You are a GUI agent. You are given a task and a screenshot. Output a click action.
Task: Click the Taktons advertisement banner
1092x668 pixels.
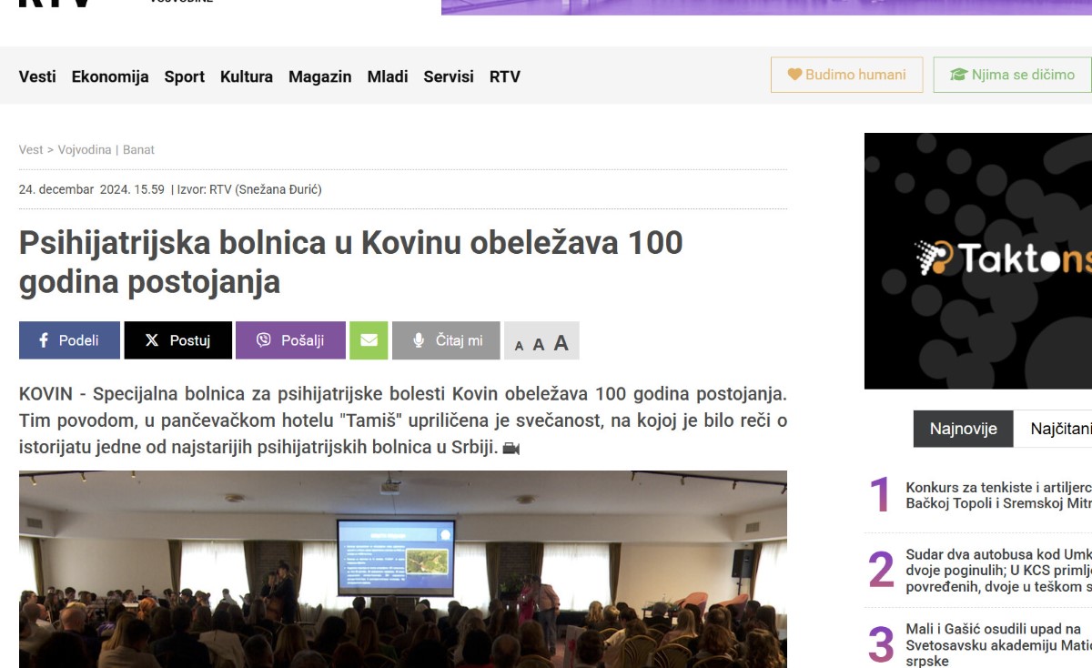978,260
